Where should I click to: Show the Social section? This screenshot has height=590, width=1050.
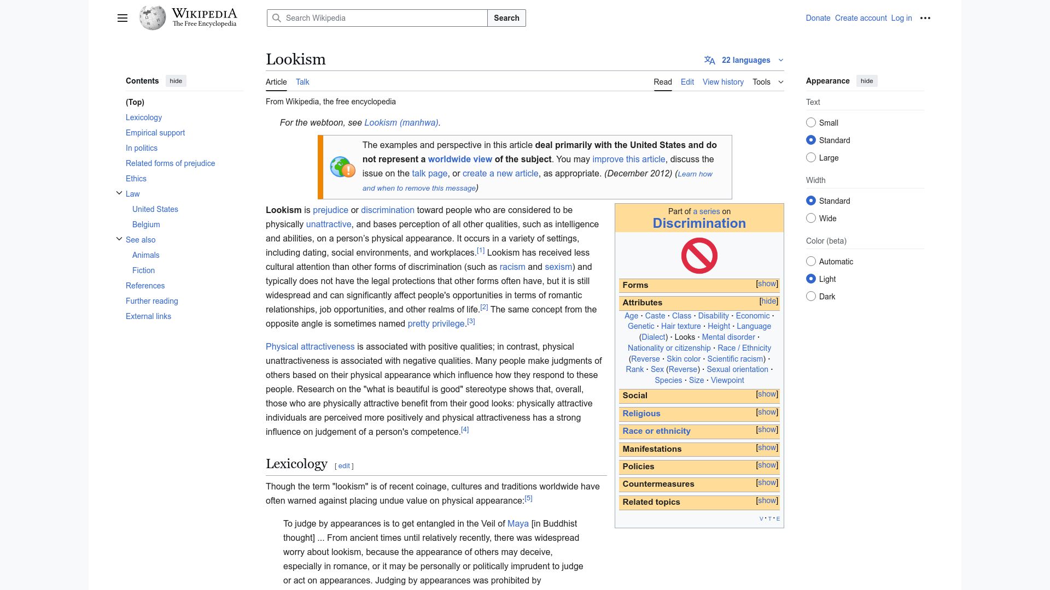tap(767, 394)
